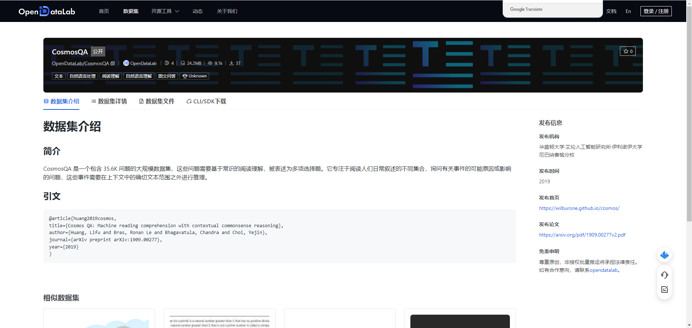Click the OpenDataLab publisher avatar icon
Viewport: 692px width, 328px height.
(126, 63)
